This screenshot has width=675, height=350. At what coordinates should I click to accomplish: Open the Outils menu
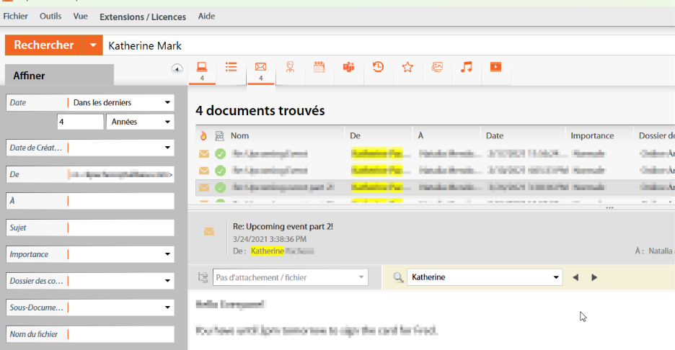tap(50, 17)
